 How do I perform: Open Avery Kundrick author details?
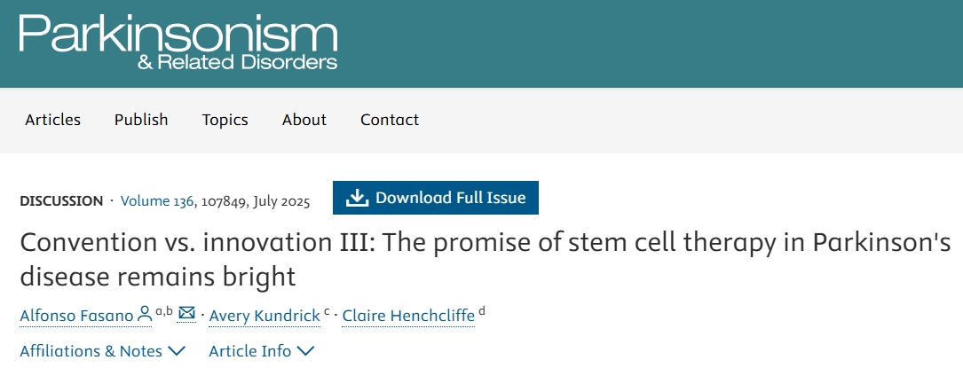point(264,315)
